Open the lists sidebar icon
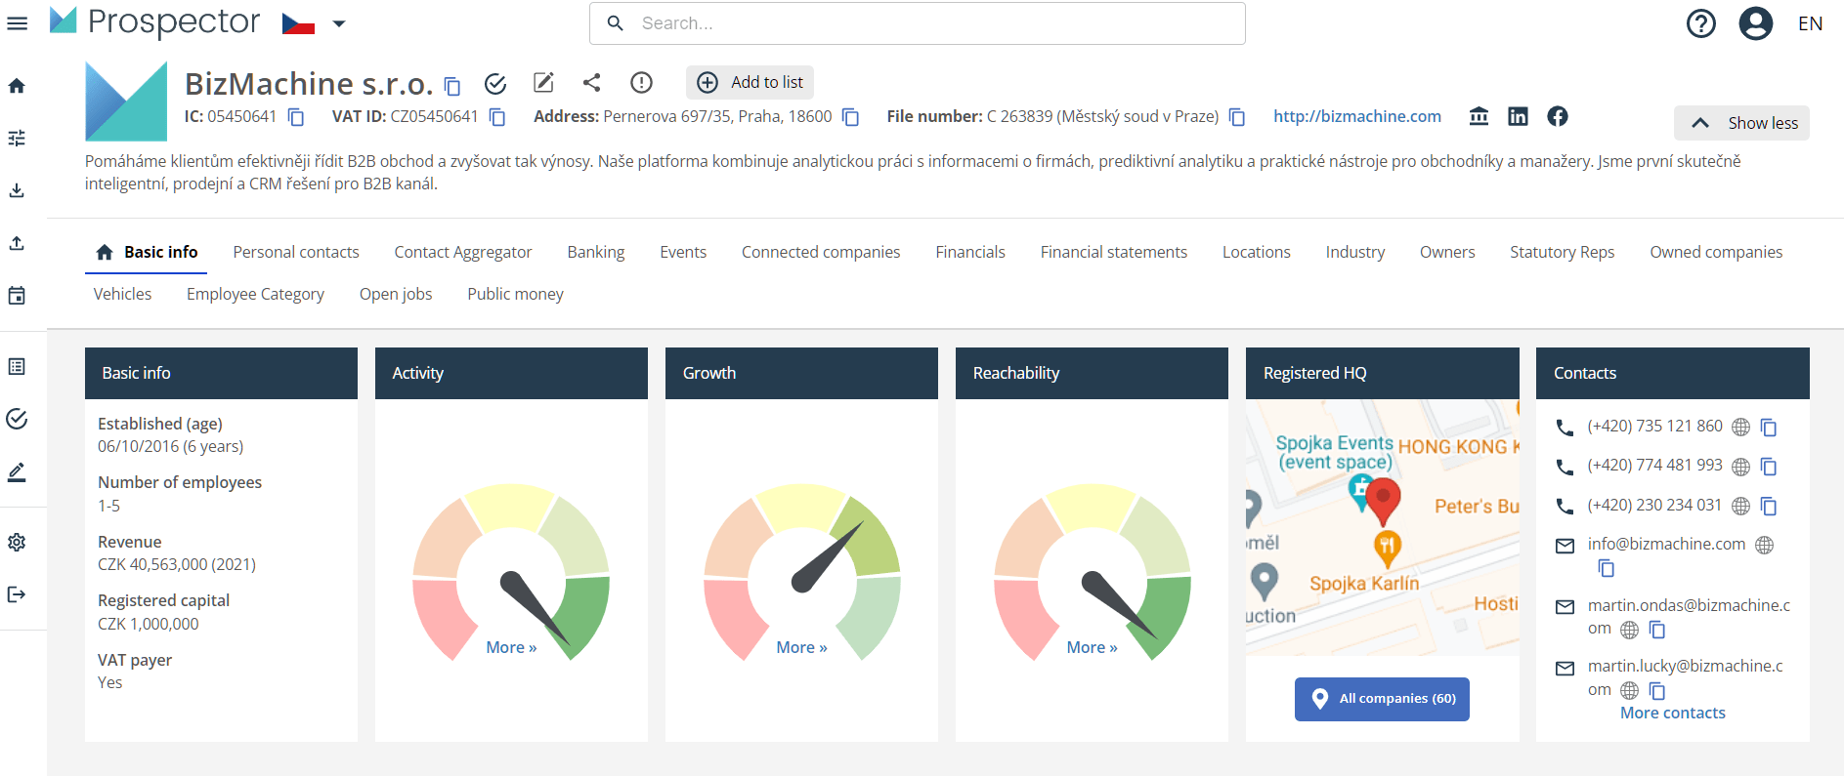Image resolution: width=1844 pixels, height=776 pixels. coord(17,366)
